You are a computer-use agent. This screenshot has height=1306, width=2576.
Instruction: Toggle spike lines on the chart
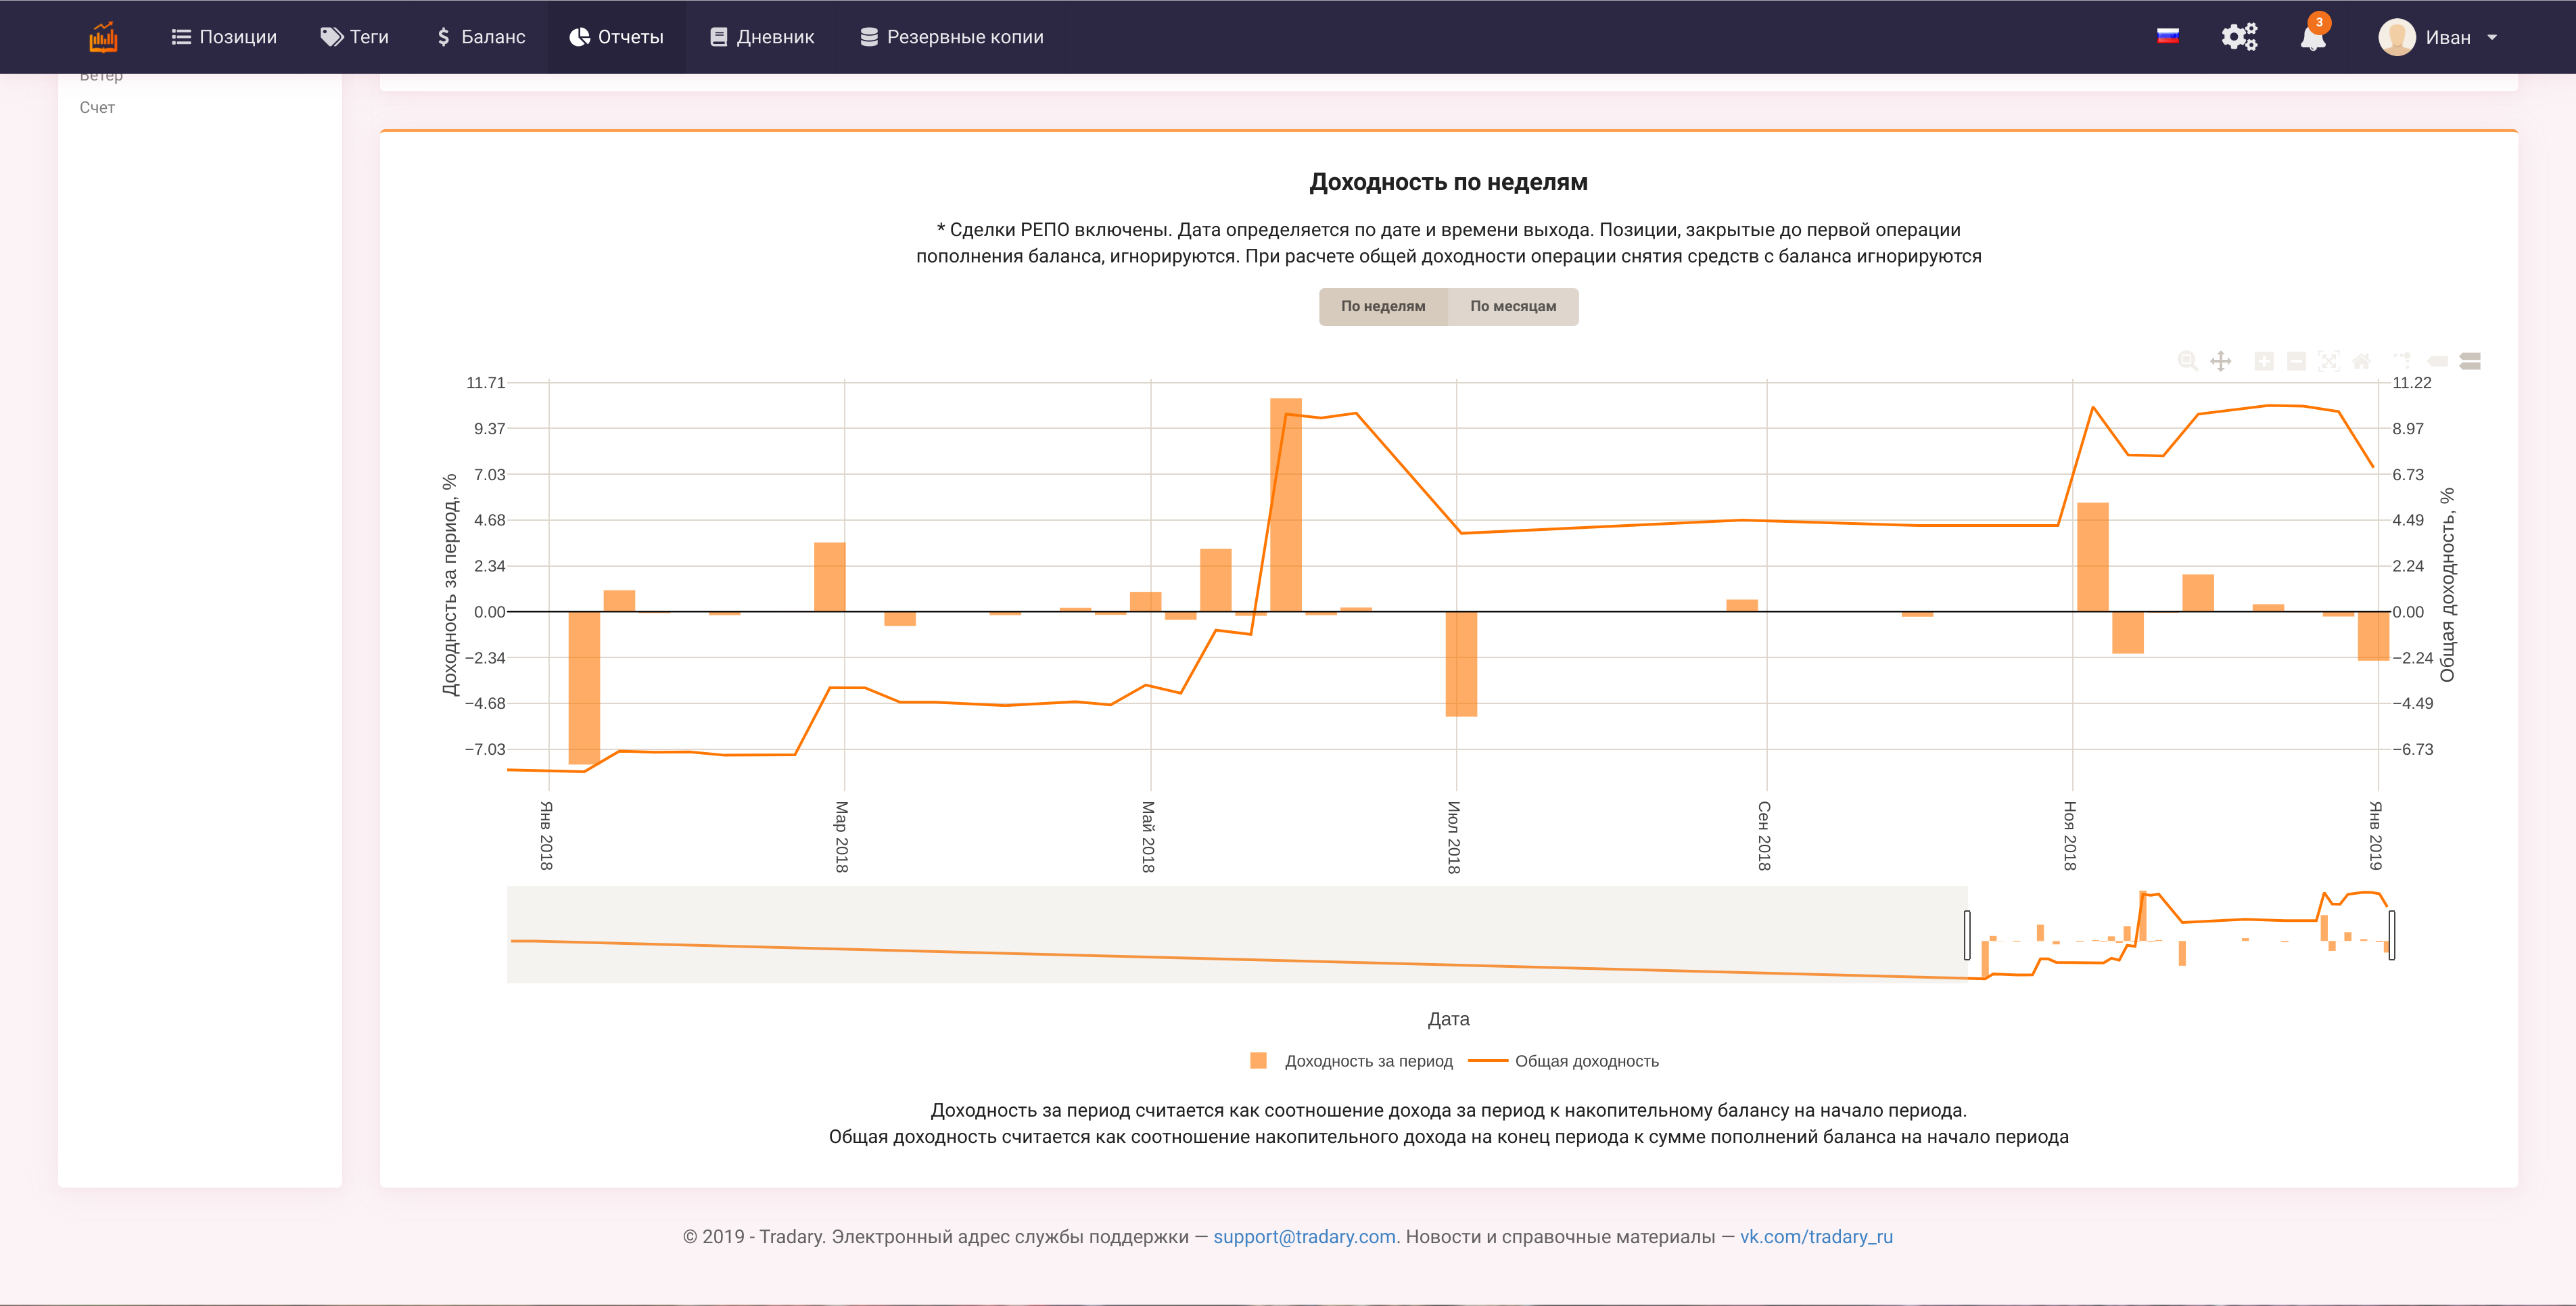click(2402, 361)
